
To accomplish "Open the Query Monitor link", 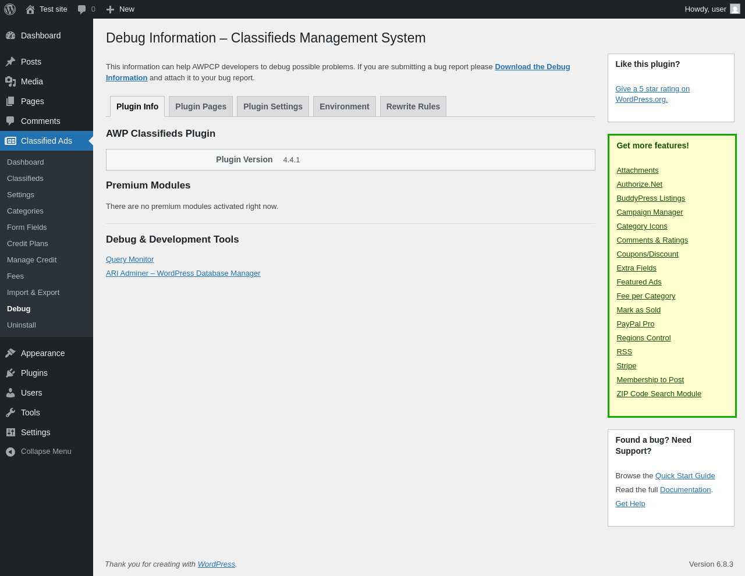I will click(x=130, y=259).
